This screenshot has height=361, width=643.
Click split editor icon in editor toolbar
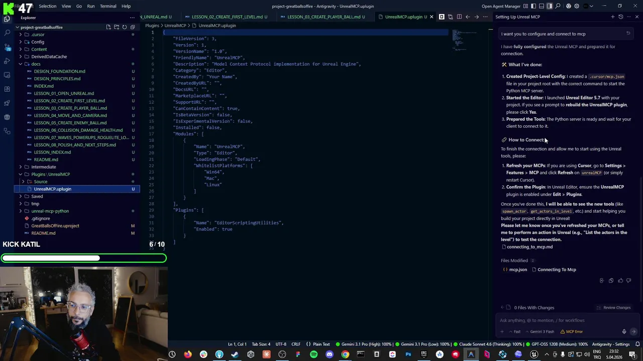click(459, 17)
